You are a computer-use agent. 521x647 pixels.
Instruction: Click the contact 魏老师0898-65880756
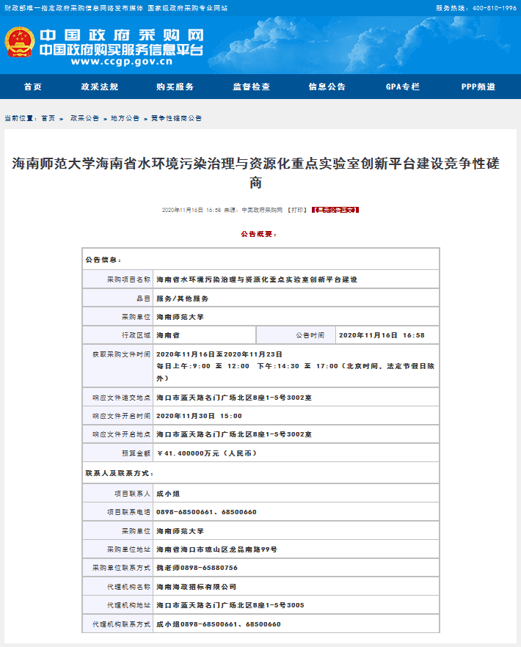click(x=197, y=568)
